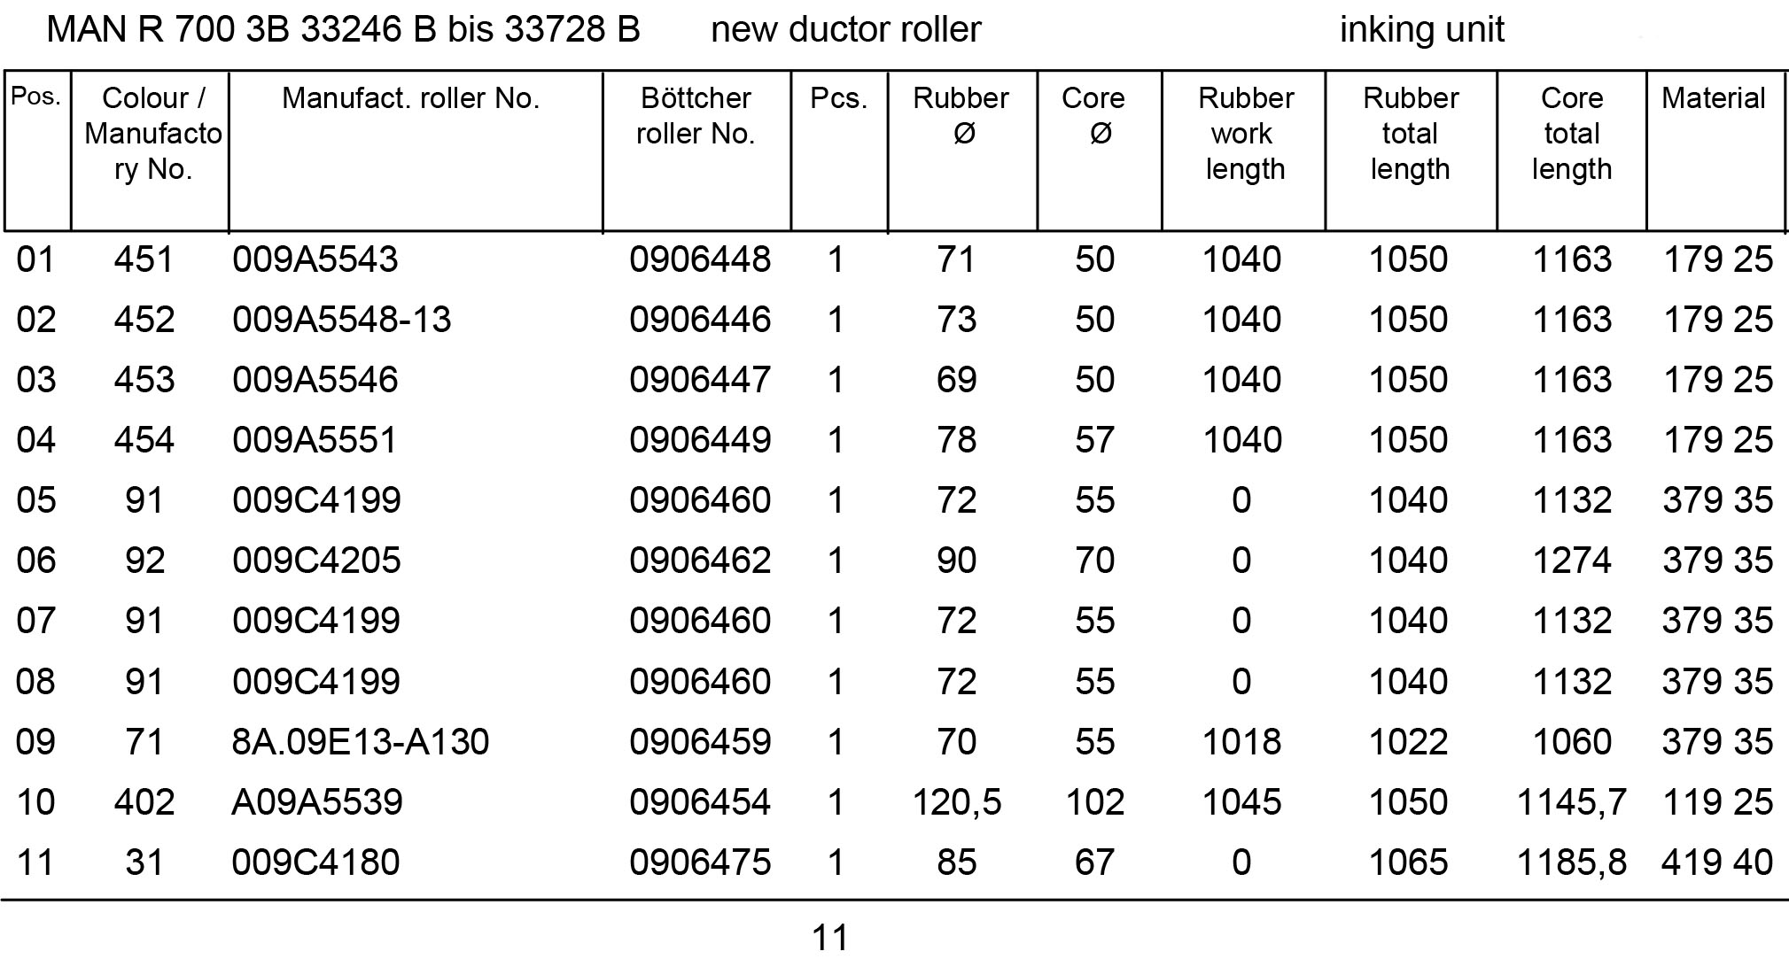This screenshot has width=1789, height=959.
Task: Click the "Colour / Manufactory No." header
Action: [x=152, y=134]
